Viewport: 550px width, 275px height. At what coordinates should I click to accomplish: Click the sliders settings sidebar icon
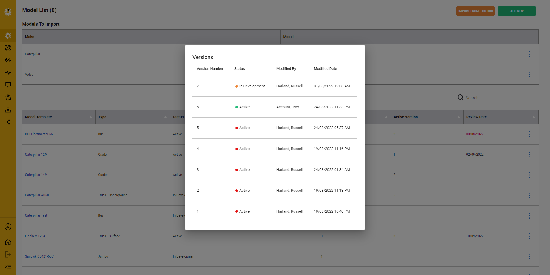(x=8, y=122)
